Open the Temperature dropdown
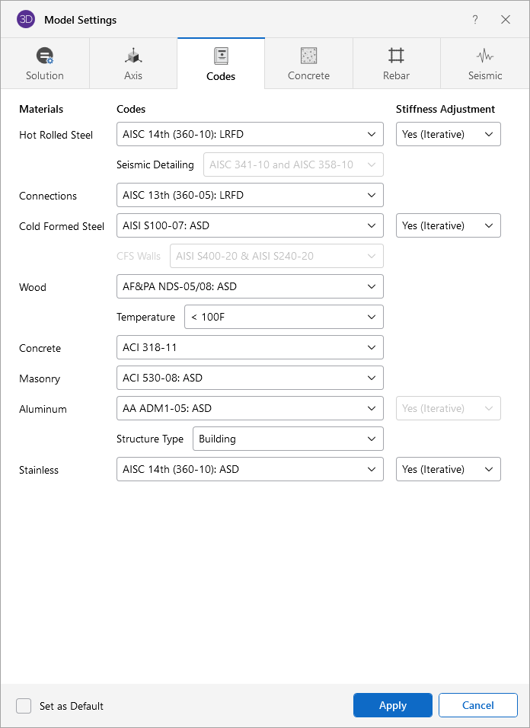 (x=283, y=317)
